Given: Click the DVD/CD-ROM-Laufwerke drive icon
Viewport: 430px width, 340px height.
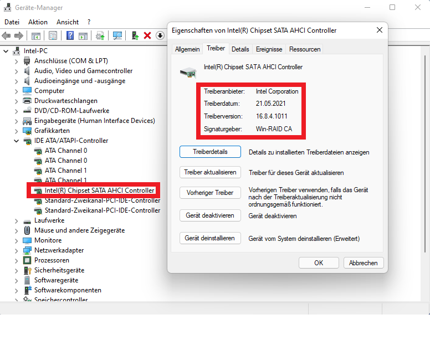Looking at the screenshot, I should point(27,110).
